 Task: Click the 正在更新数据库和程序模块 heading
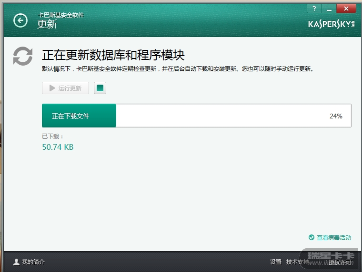[x=113, y=55]
